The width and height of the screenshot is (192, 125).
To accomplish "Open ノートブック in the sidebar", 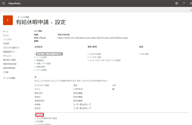I will tap(7, 39).
